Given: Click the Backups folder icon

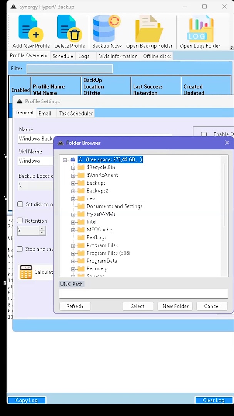Looking at the screenshot, I should point(81,183).
